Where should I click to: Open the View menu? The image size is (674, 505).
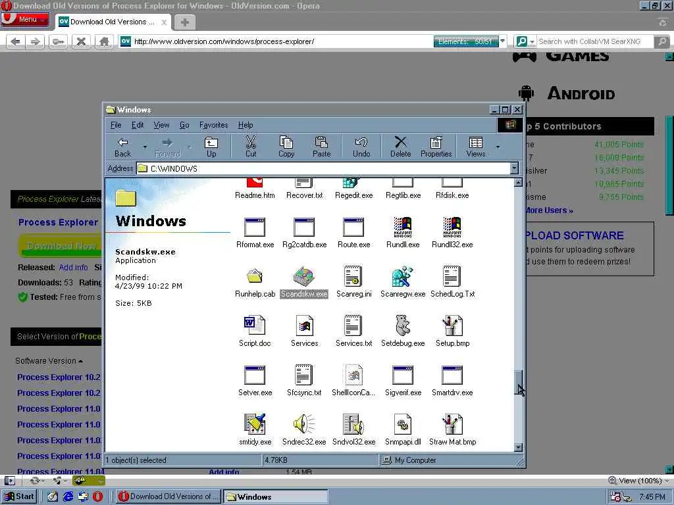[162, 125]
